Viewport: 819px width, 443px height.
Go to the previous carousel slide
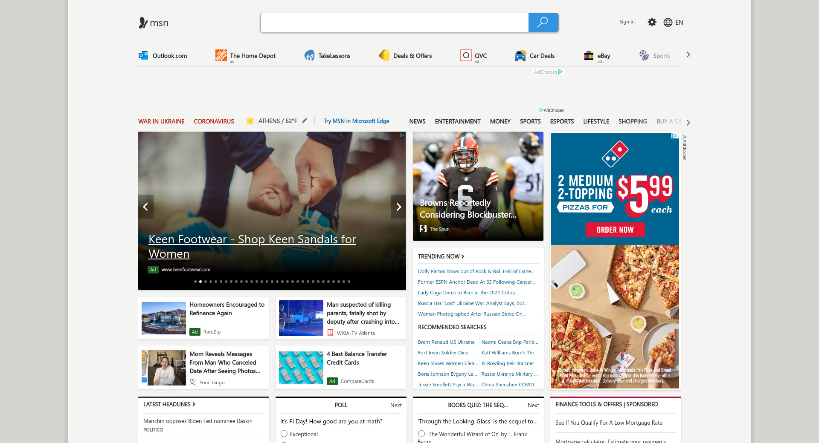point(145,207)
